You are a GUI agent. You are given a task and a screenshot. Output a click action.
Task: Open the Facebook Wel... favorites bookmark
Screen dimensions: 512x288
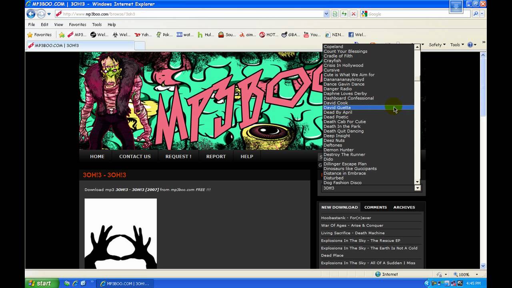(357, 35)
